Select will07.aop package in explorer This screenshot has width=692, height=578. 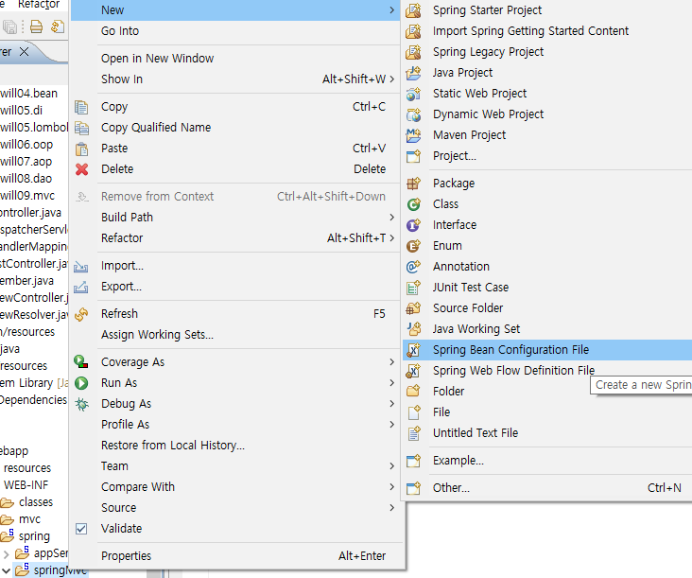26,162
